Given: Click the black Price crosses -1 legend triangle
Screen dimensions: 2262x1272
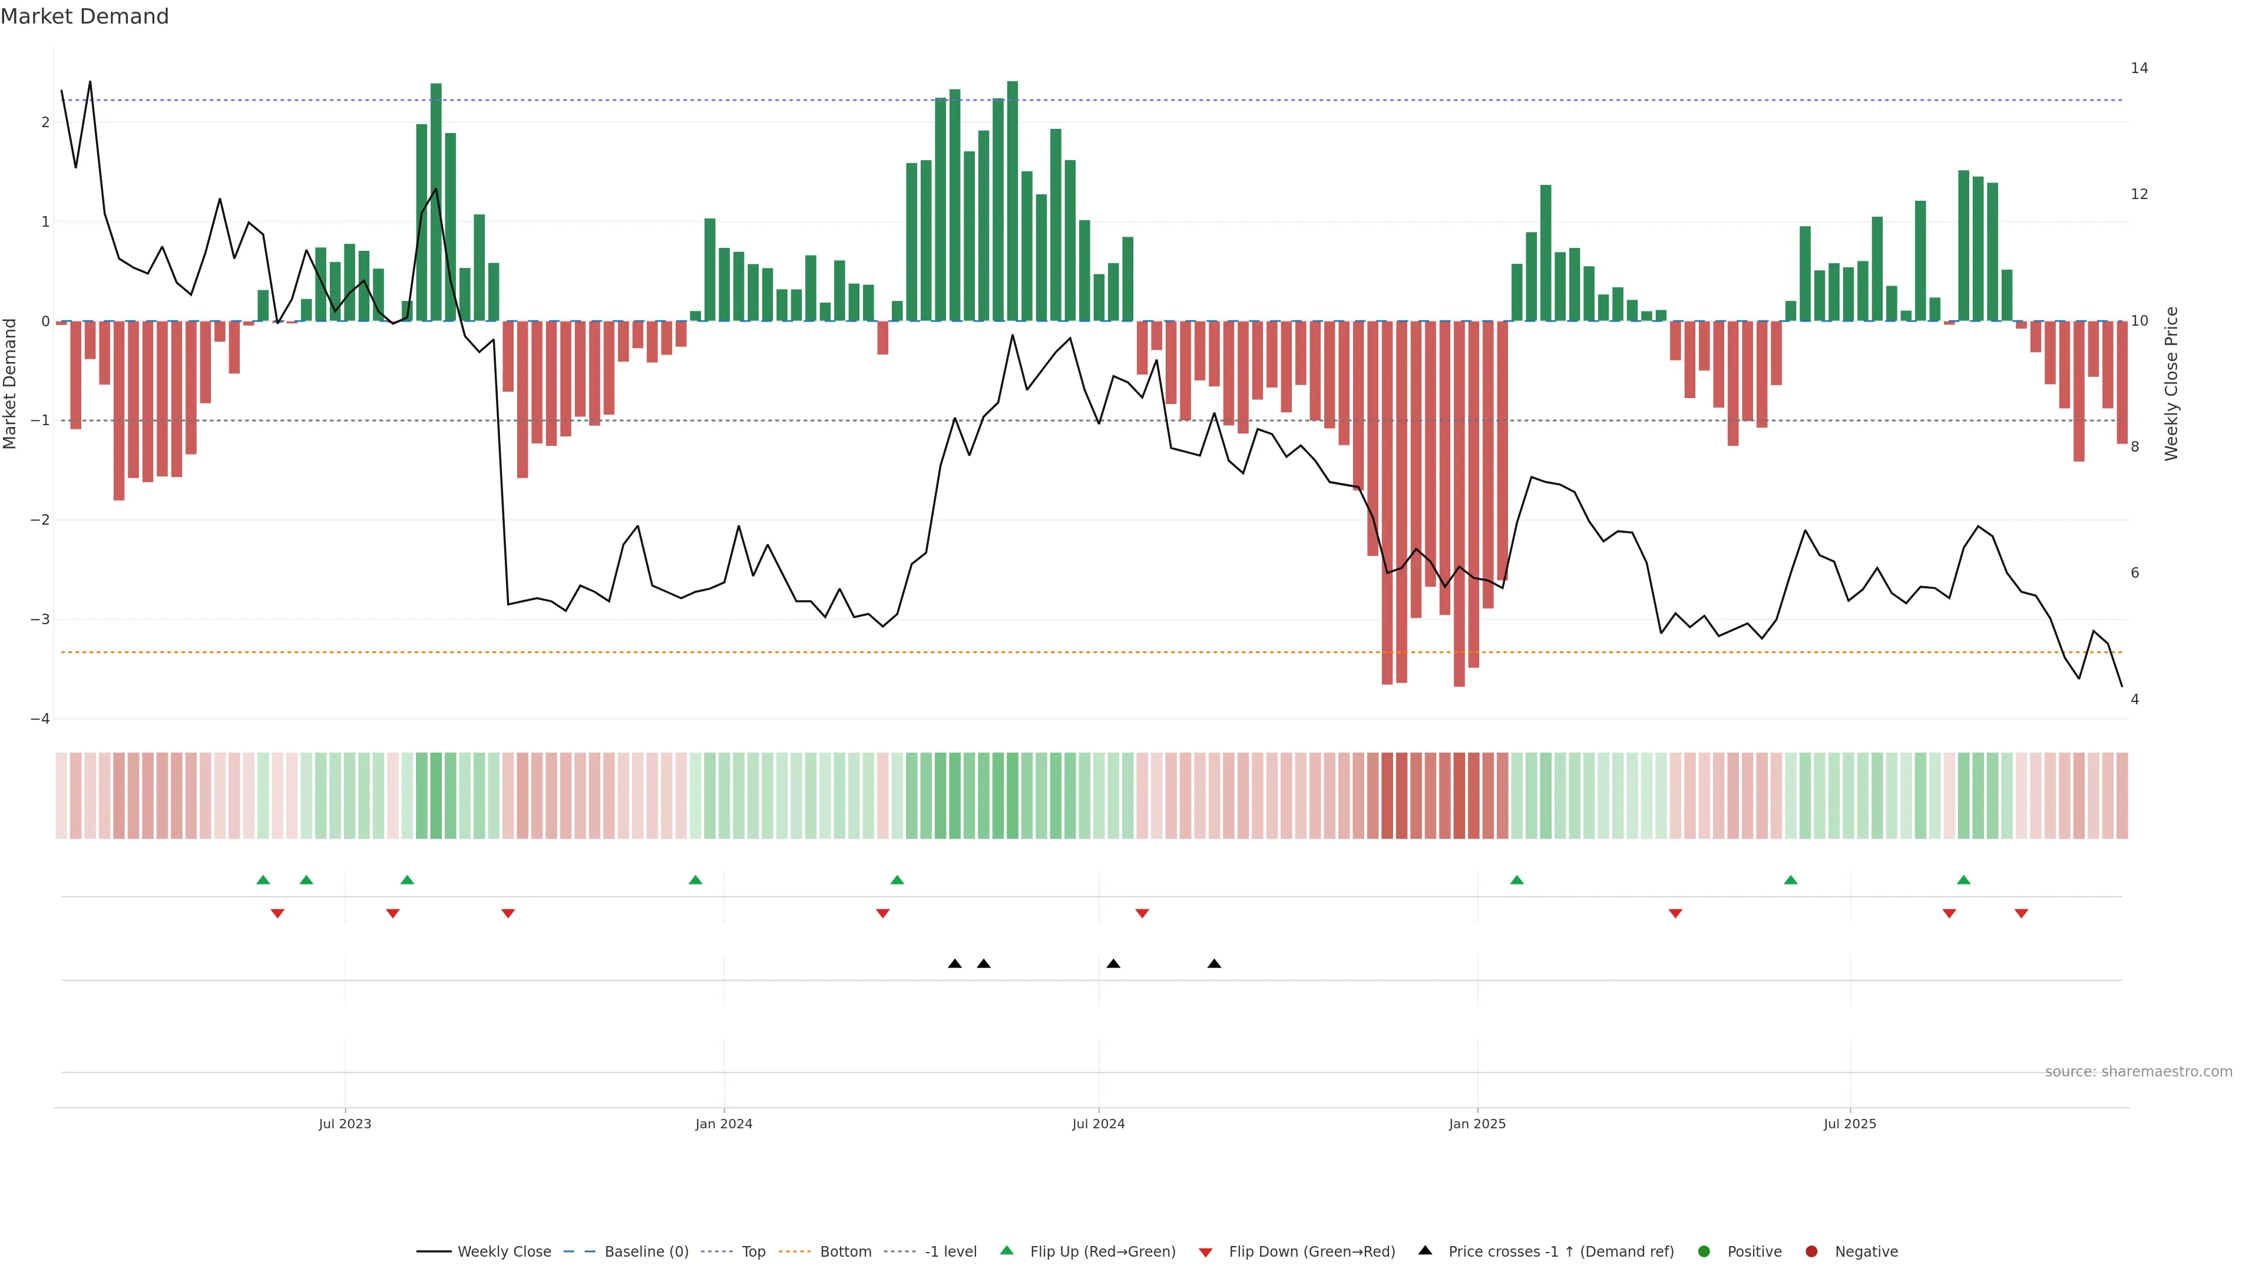Looking at the screenshot, I should (x=1425, y=1250).
